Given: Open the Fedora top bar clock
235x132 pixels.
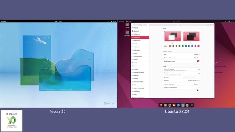Looking at the screenshot, I should coord(59,21).
